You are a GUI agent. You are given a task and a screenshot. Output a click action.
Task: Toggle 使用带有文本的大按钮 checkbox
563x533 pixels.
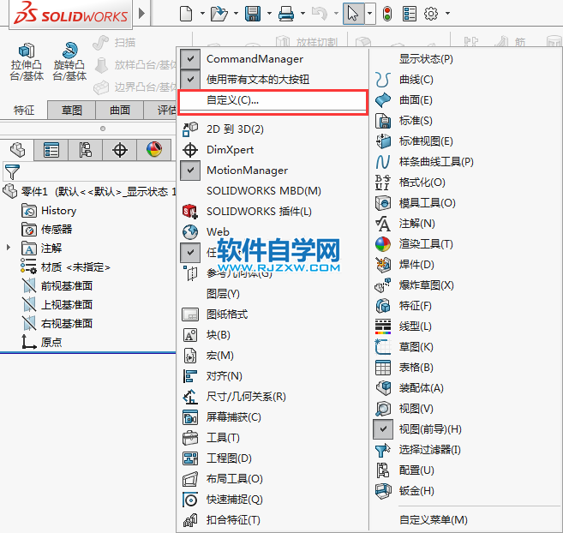pyautogui.click(x=190, y=79)
